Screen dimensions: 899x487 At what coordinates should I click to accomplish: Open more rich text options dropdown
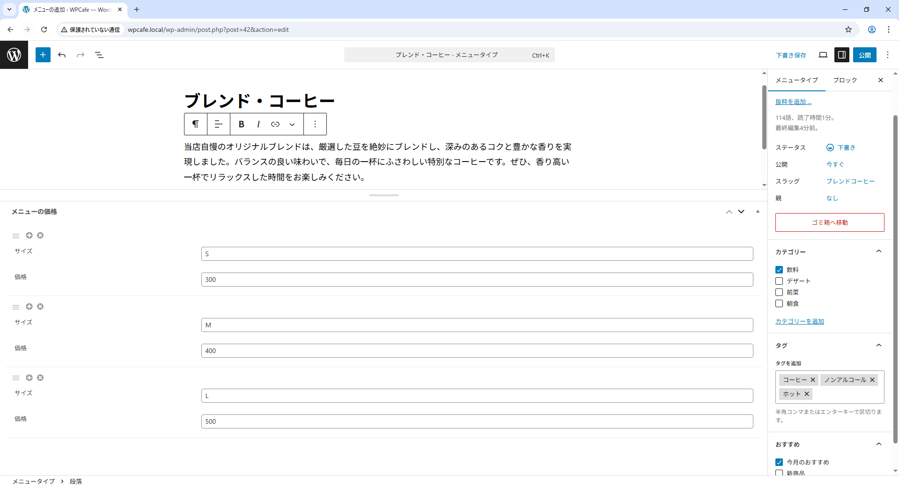292,124
